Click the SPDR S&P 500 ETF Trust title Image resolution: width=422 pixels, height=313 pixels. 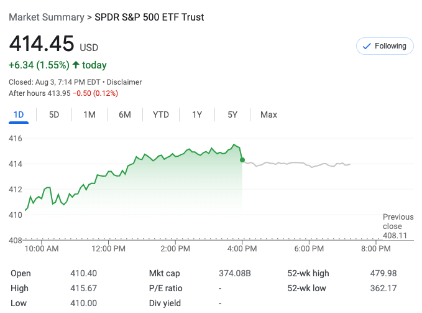149,17
